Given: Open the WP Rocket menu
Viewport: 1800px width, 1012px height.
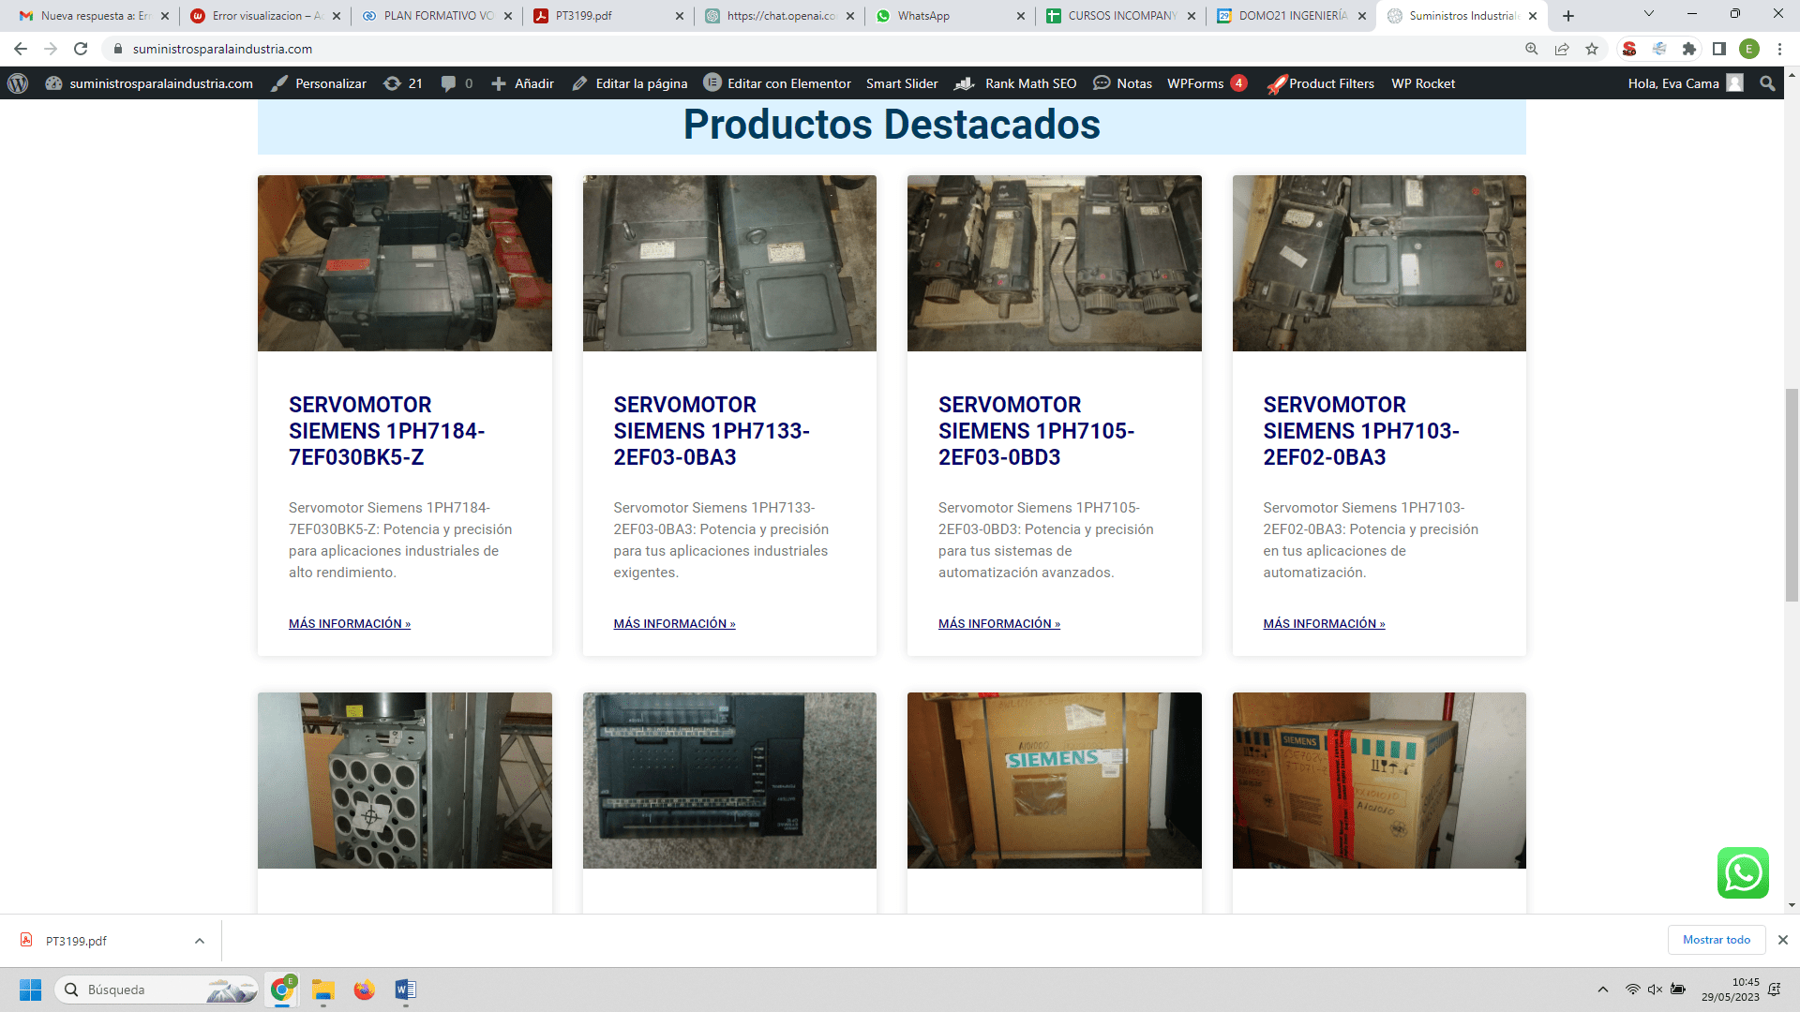Looking at the screenshot, I should 1423,83.
